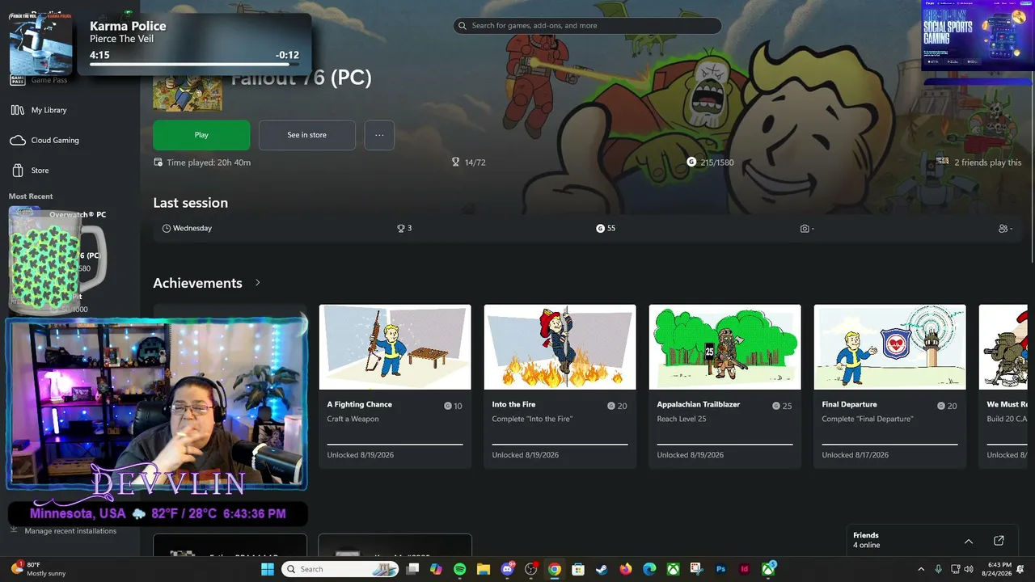Open A Fighting Chance achievement card
1035x582 pixels.
click(395, 386)
